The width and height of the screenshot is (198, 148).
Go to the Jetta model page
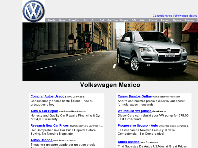click(142, 20)
